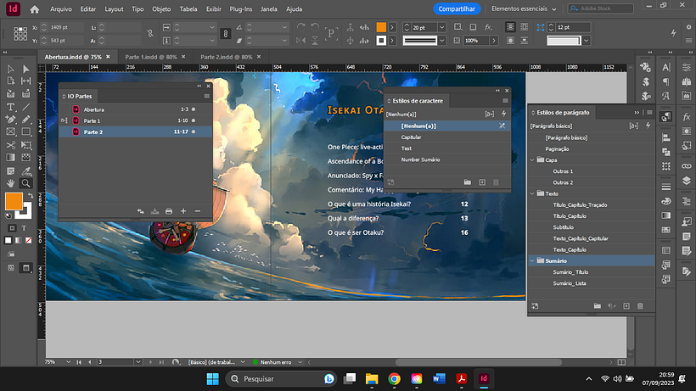The height and width of the screenshot is (391, 696).
Task: Select Titulo_Capitulo paragraph style
Action: click(x=592, y=216)
